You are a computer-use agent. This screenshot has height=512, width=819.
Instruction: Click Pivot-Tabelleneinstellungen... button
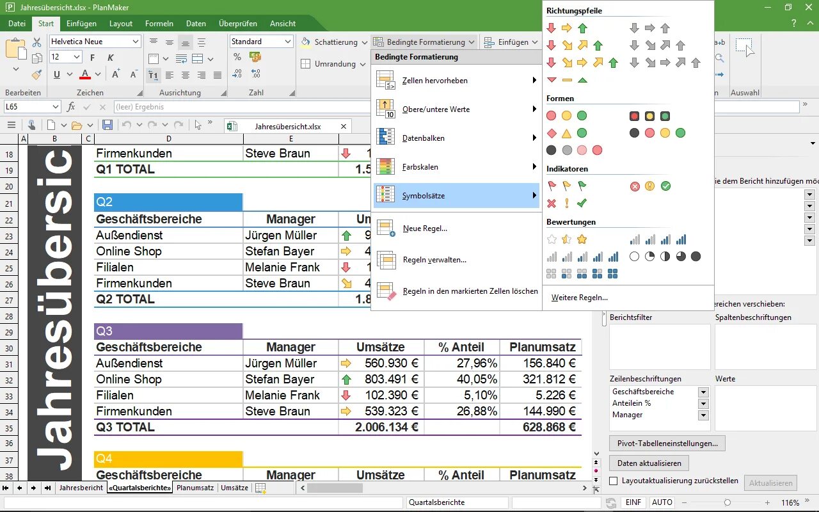(667, 443)
